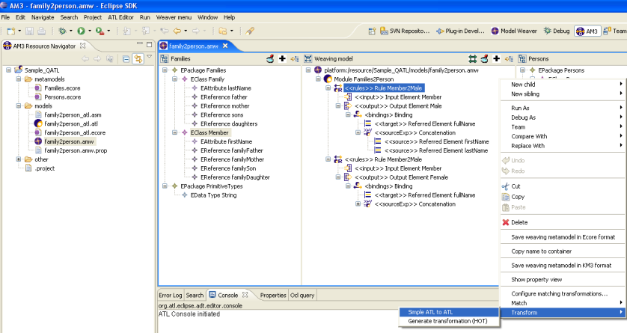Select Generate transformation (HOT) entry
627x333 pixels.
click(x=449, y=321)
